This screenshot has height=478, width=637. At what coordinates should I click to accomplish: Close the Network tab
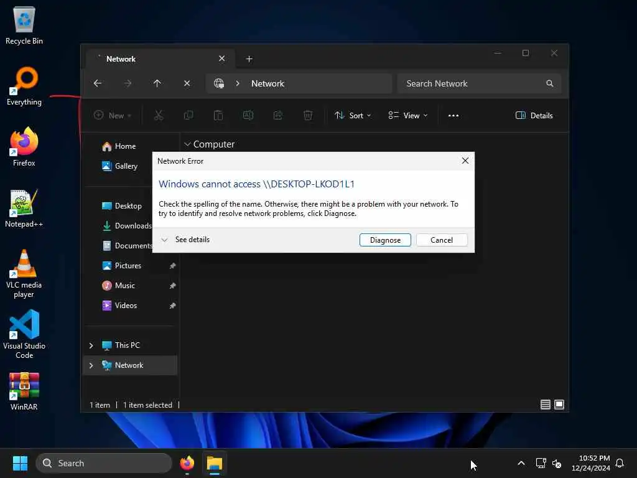[222, 59]
